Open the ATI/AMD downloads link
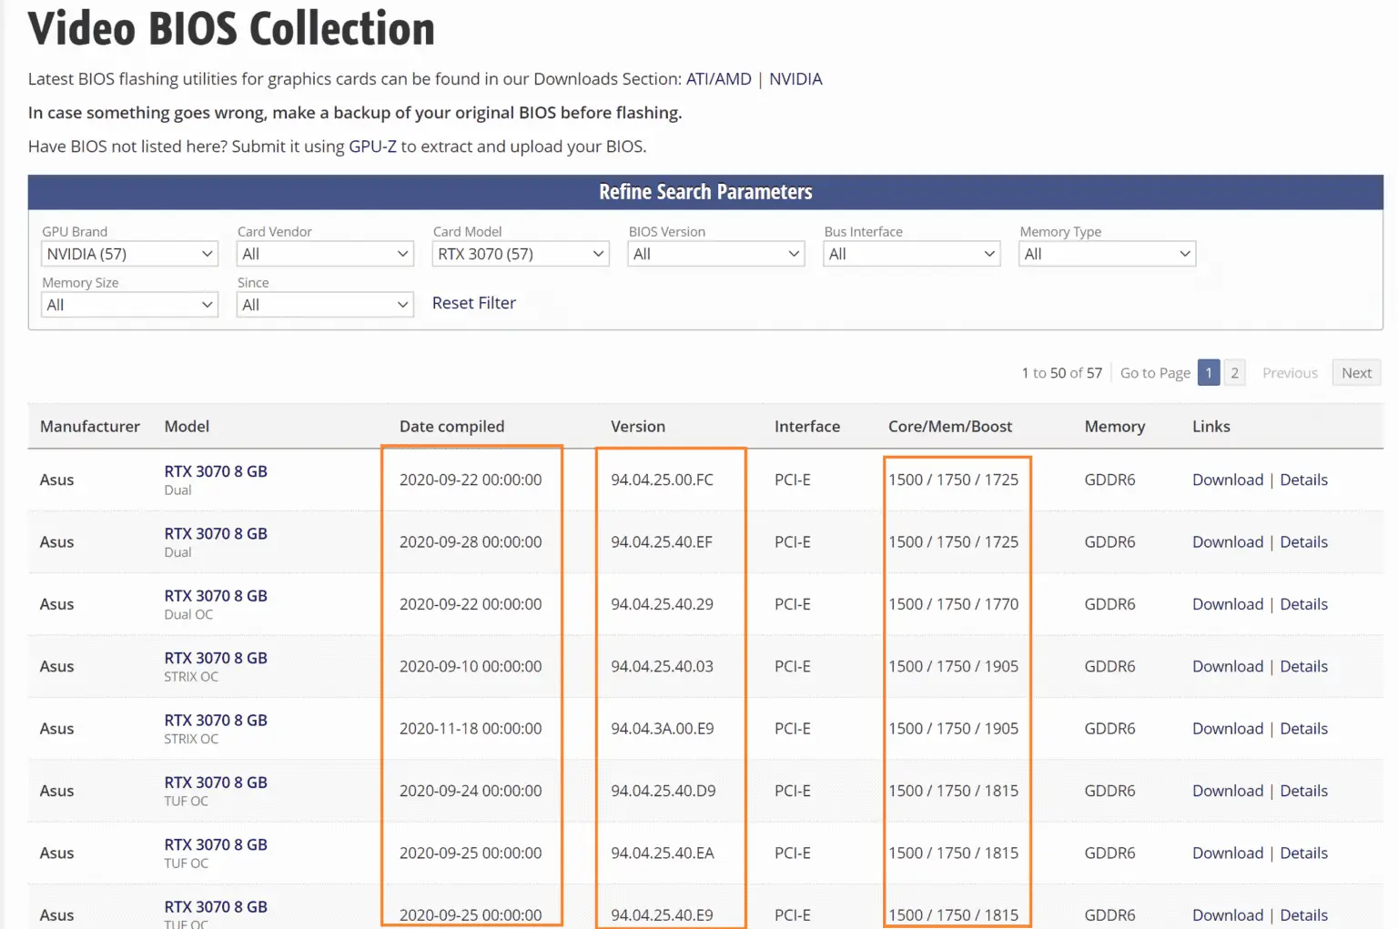This screenshot has height=929, width=1398. 719,79
